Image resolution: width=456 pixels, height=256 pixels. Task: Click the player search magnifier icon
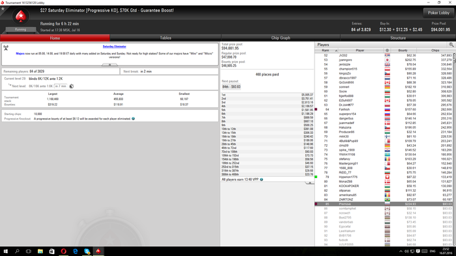(451, 45)
